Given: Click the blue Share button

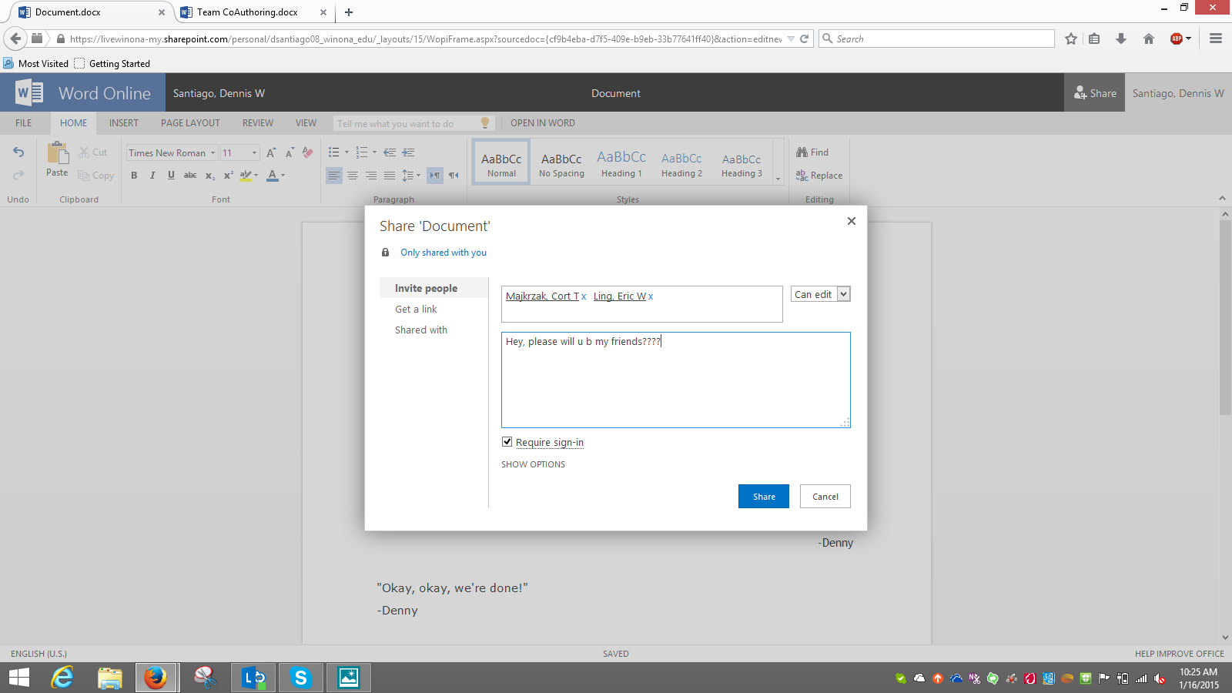Looking at the screenshot, I should [x=763, y=497].
